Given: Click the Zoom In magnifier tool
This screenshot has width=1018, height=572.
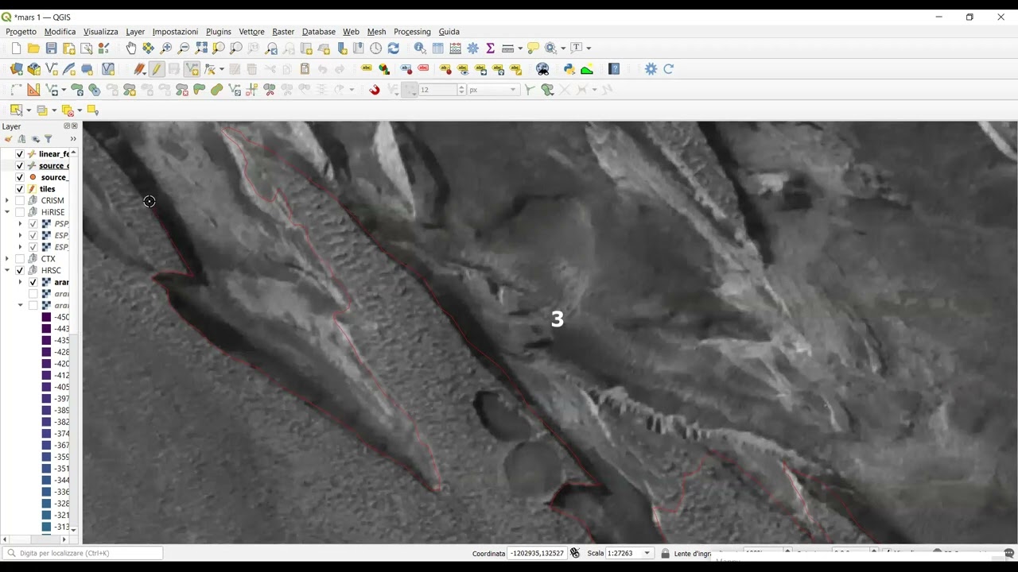Looking at the screenshot, I should [166, 48].
